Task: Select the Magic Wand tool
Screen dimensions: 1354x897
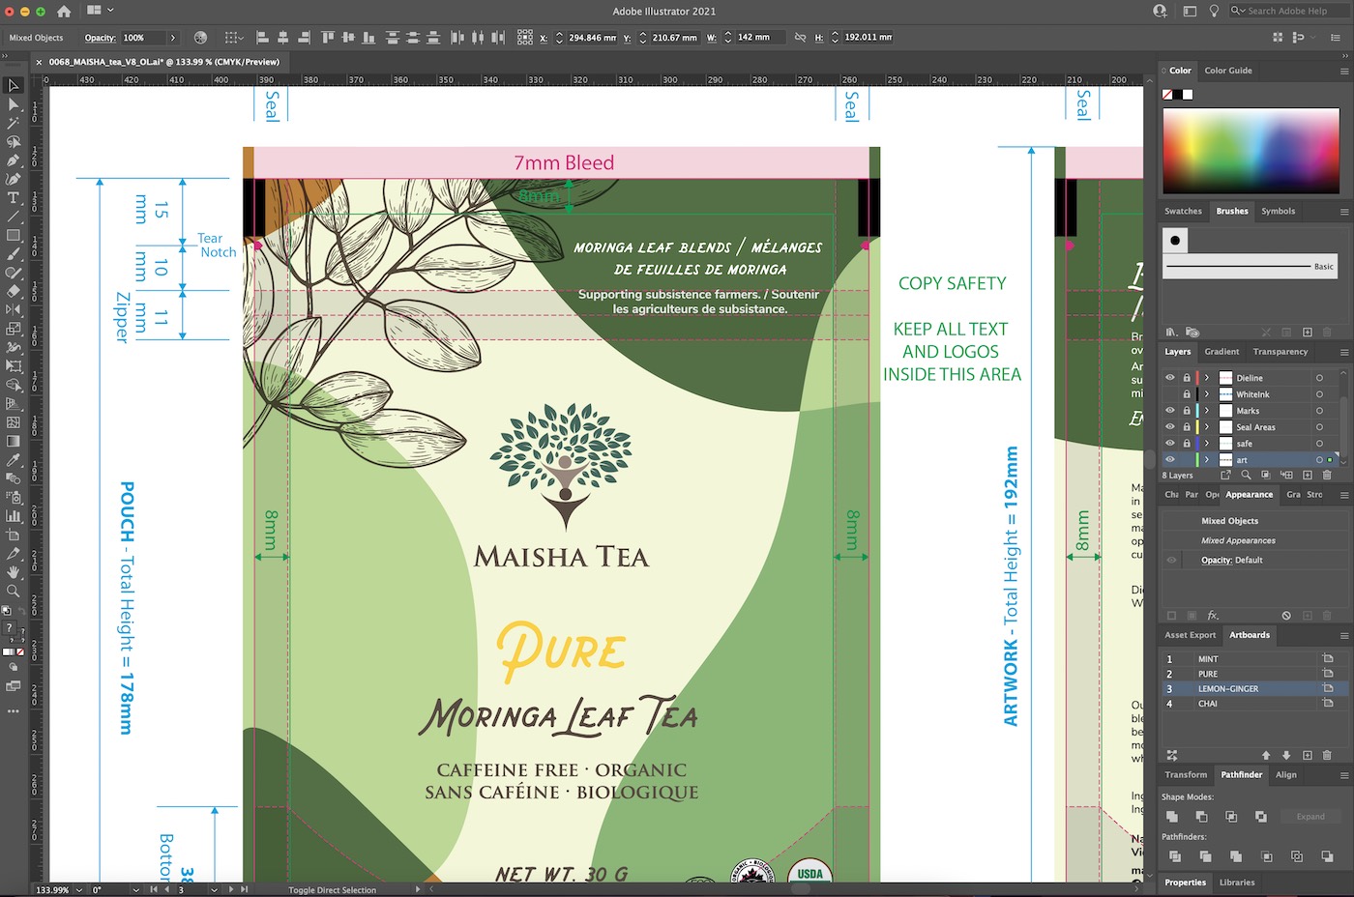Action: pos(14,123)
